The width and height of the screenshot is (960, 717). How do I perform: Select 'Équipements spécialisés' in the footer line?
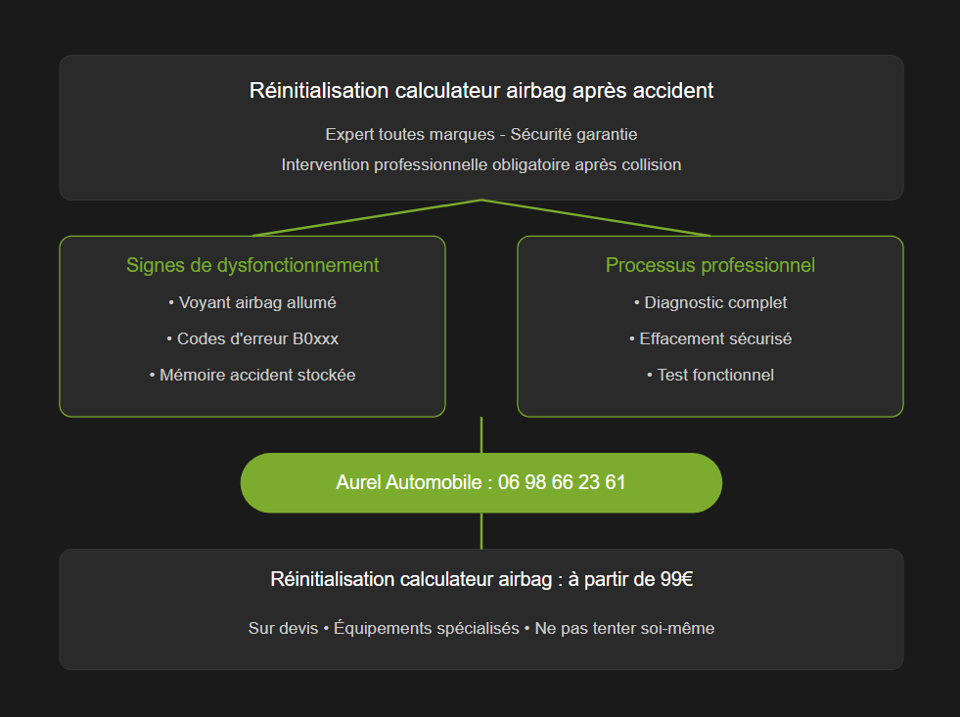(x=426, y=628)
